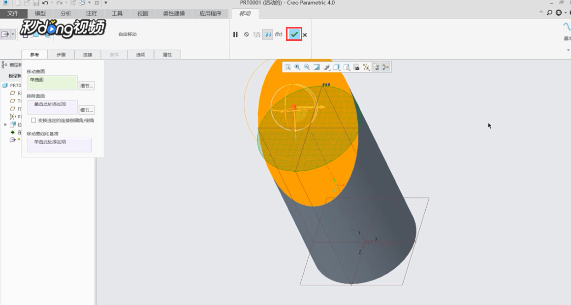Switch to the 注释 ribbon tab
The height and width of the screenshot is (305, 571).
pyautogui.click(x=92, y=13)
